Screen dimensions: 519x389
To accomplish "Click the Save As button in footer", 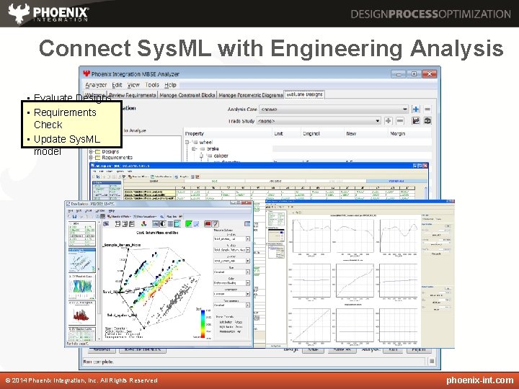I will pyautogui.click(x=342, y=349).
